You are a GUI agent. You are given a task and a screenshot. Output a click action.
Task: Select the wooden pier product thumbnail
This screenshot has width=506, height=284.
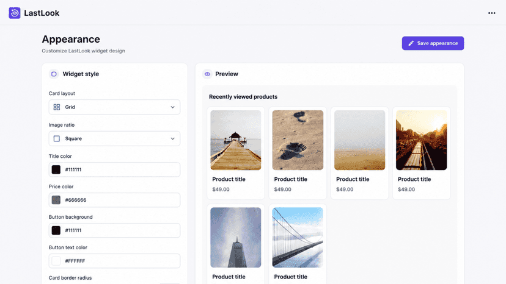tap(236, 140)
